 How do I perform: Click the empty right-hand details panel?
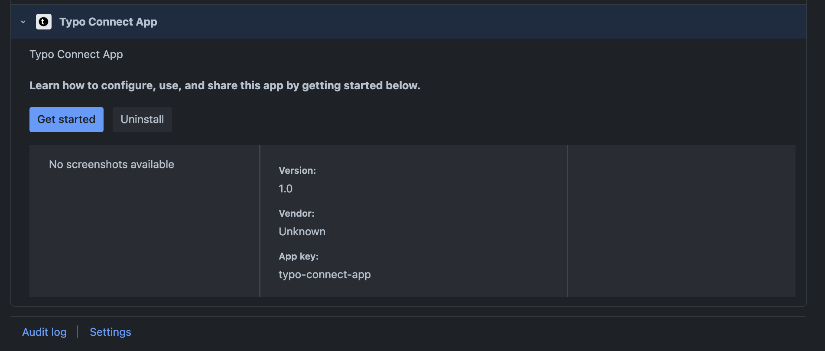pos(681,221)
